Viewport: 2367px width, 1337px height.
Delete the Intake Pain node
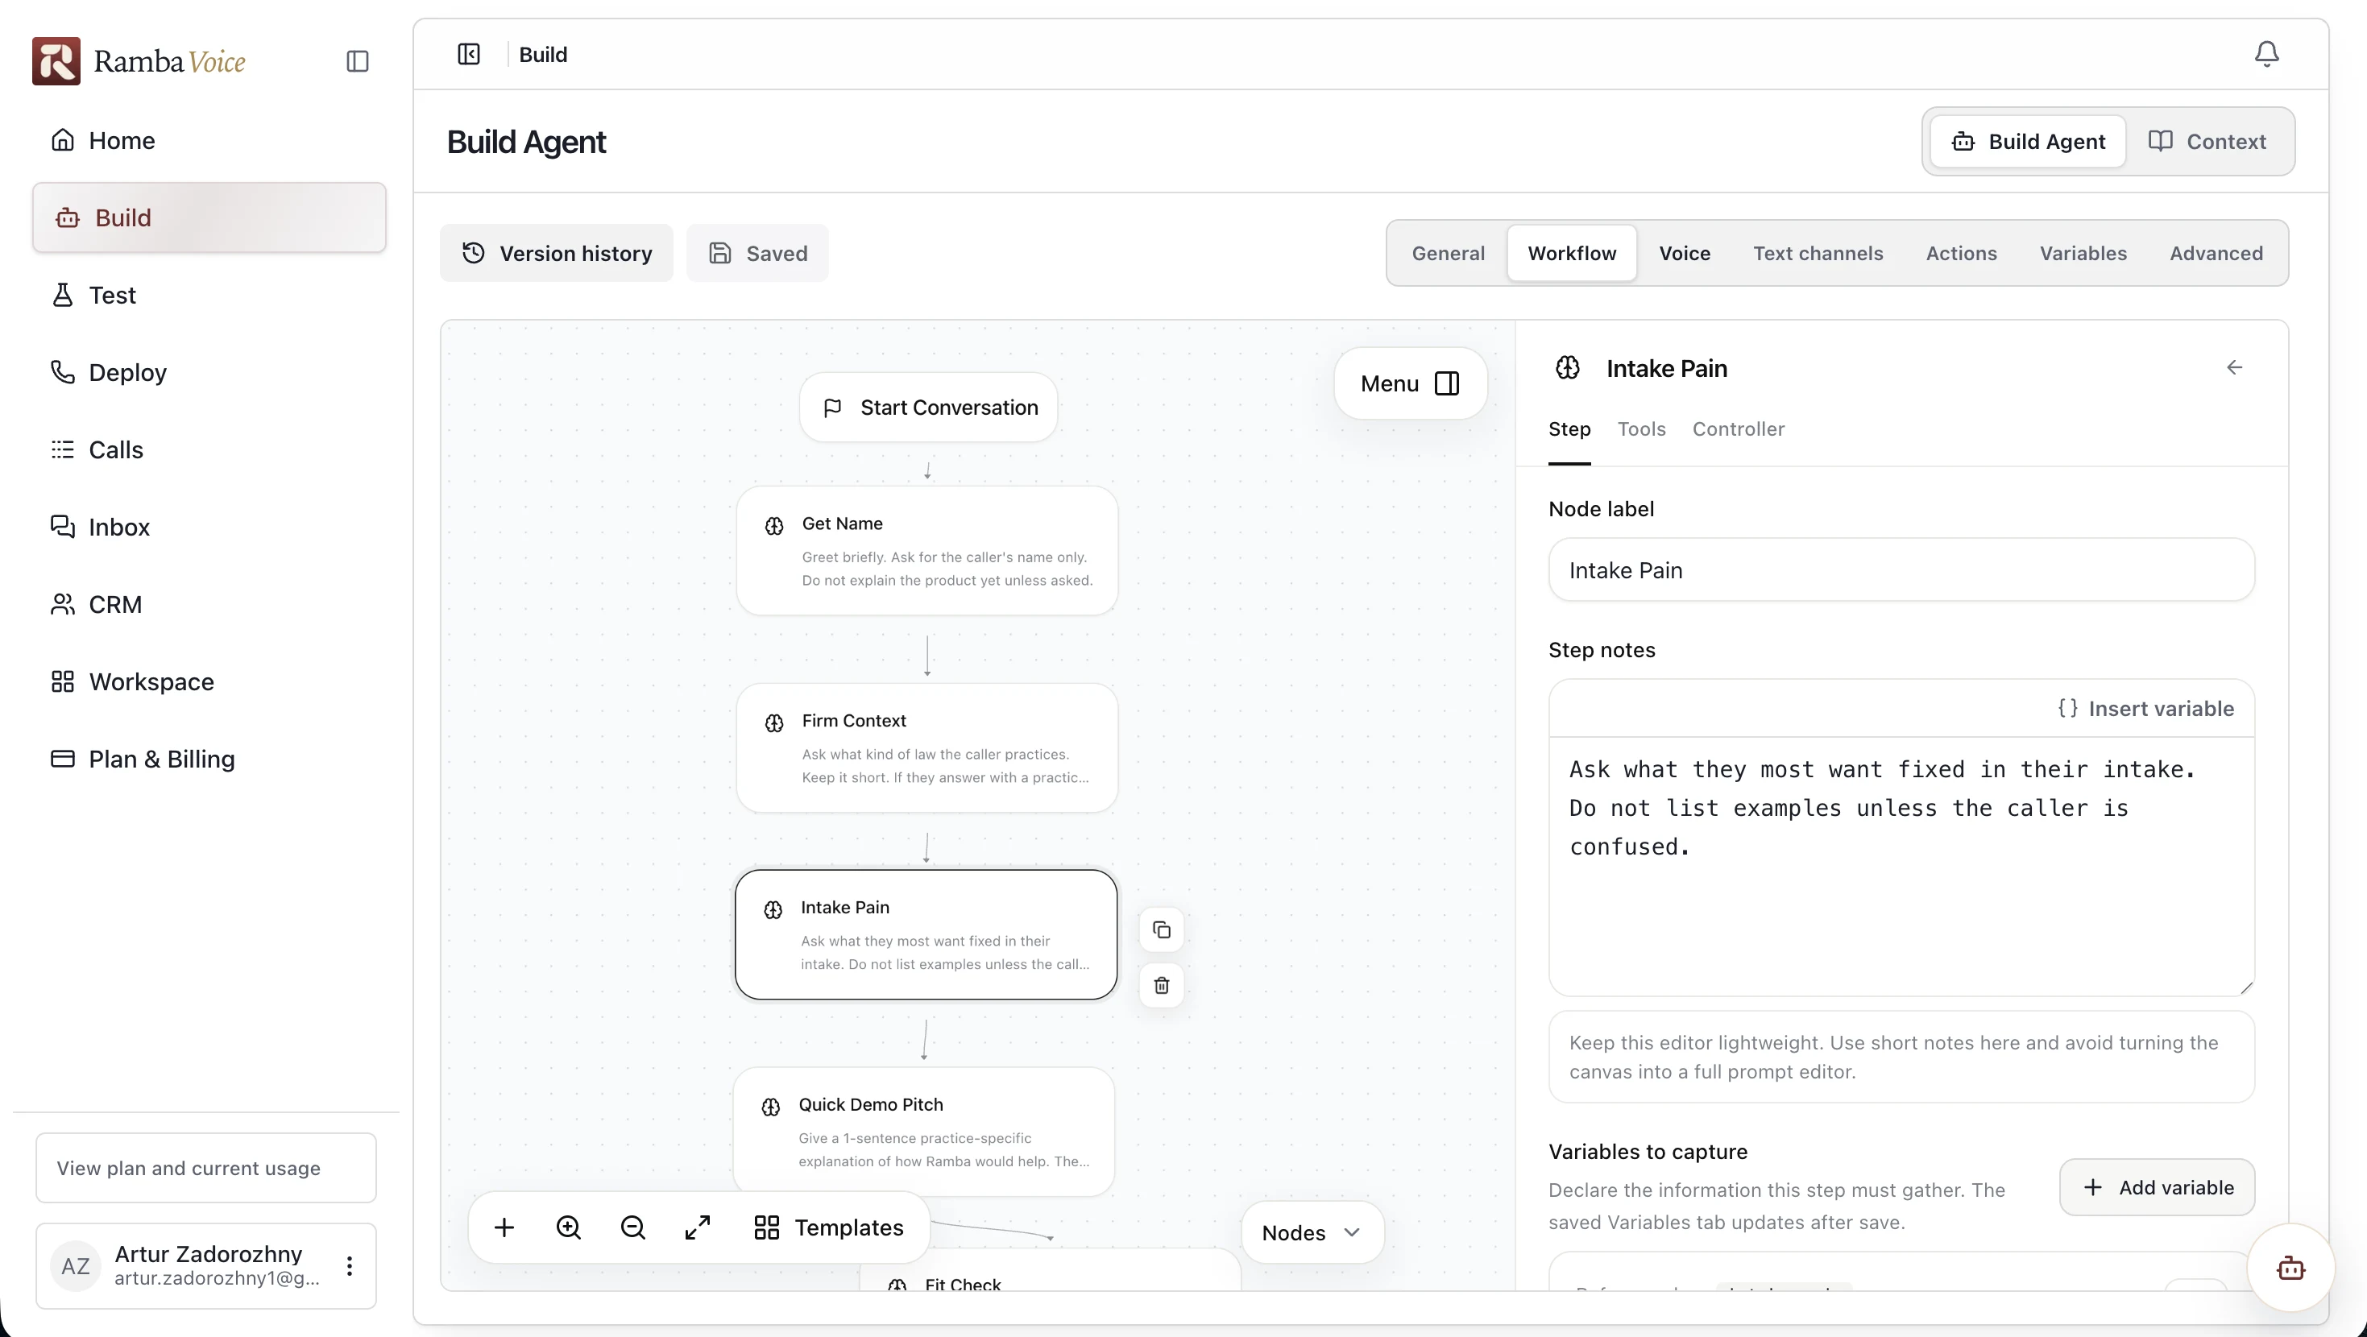[x=1162, y=985]
